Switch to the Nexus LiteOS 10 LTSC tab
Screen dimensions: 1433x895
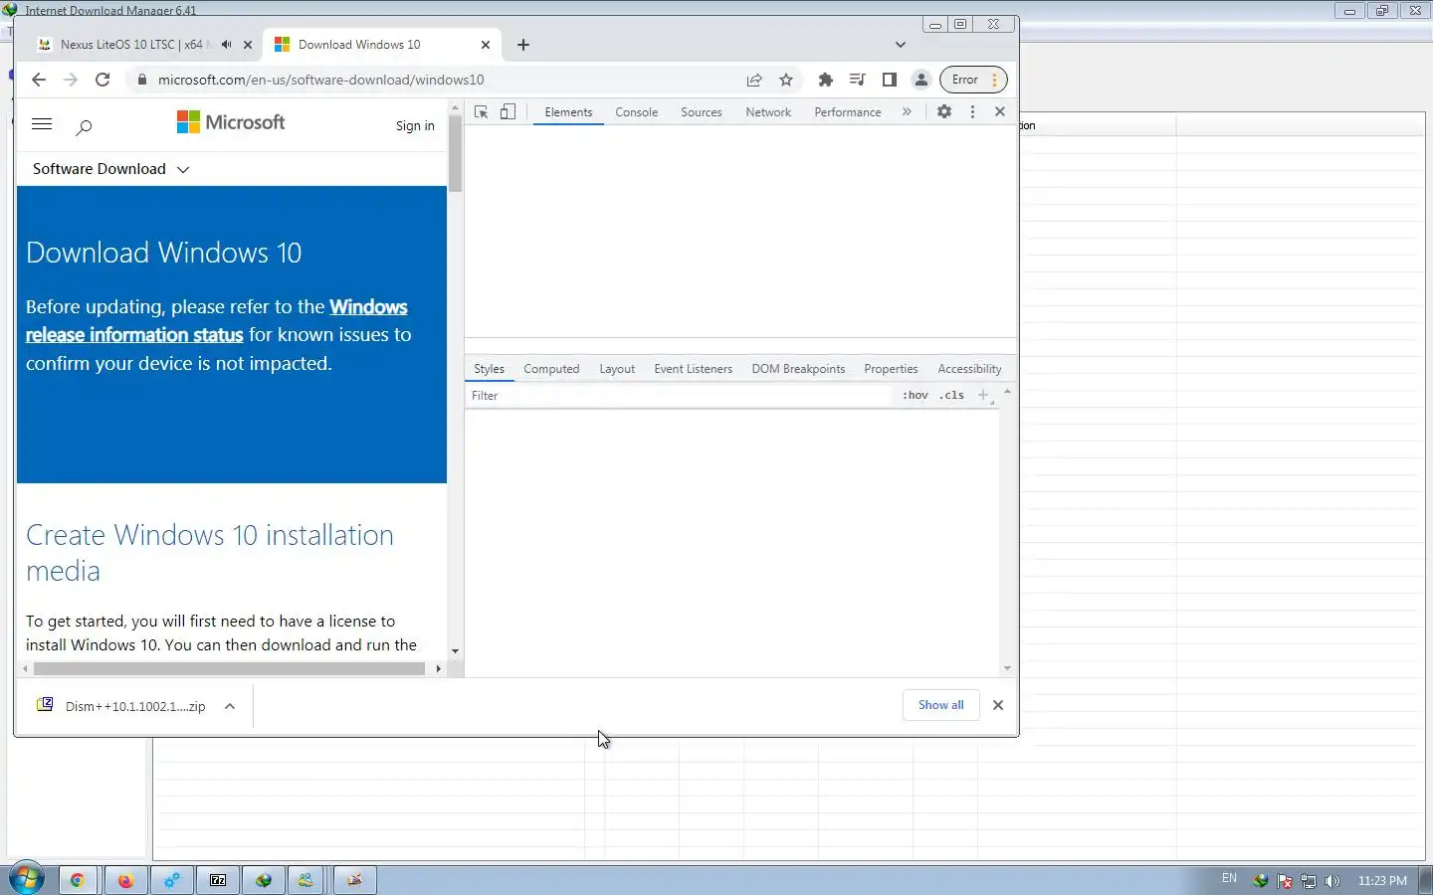(130, 45)
